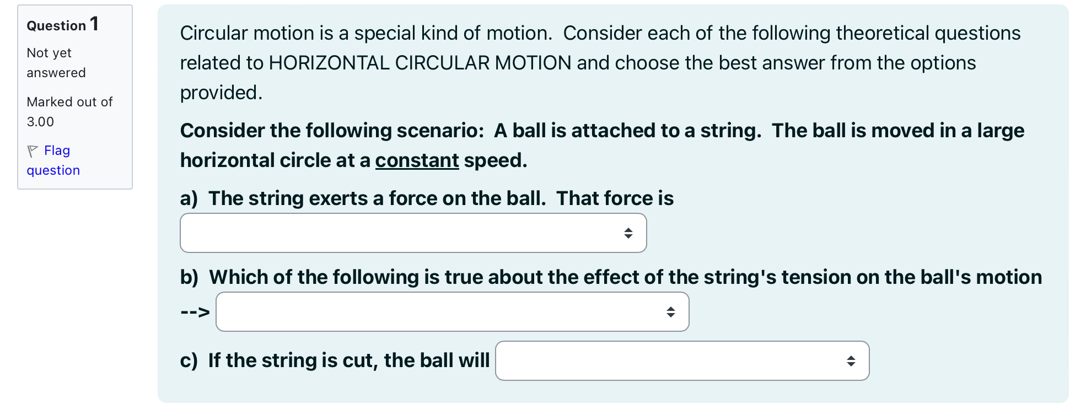Click the up-down arrow icon on dropdown b
This screenshot has height=420, width=1086.
pyautogui.click(x=671, y=311)
